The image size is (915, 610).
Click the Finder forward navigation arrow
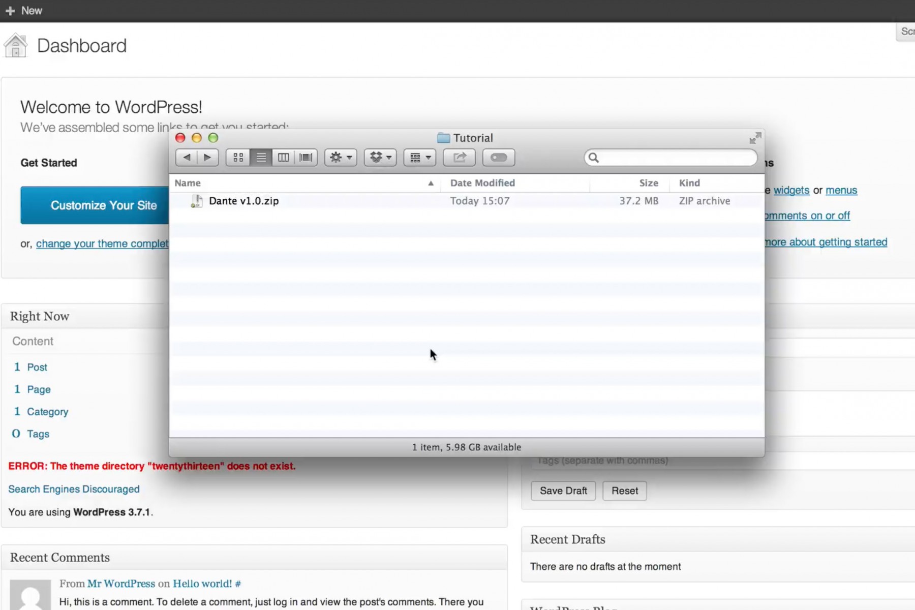pos(207,158)
